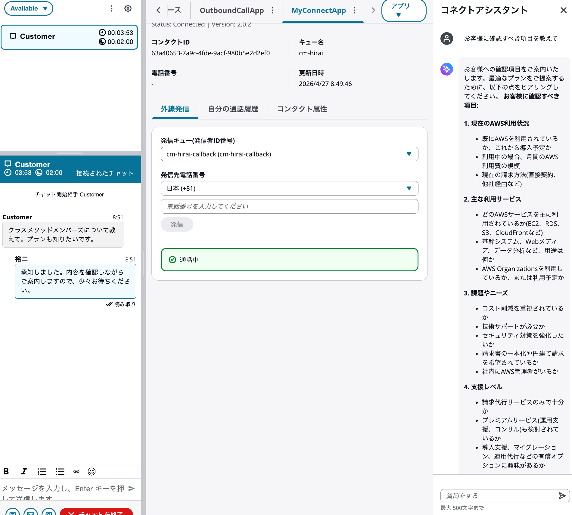Toggle the numbered list formatting

coord(42,471)
